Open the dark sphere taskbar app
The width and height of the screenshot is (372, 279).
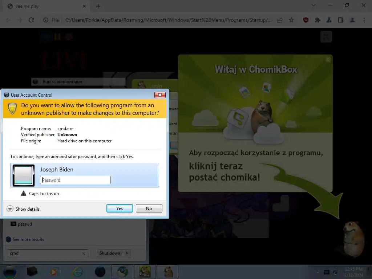point(100,272)
